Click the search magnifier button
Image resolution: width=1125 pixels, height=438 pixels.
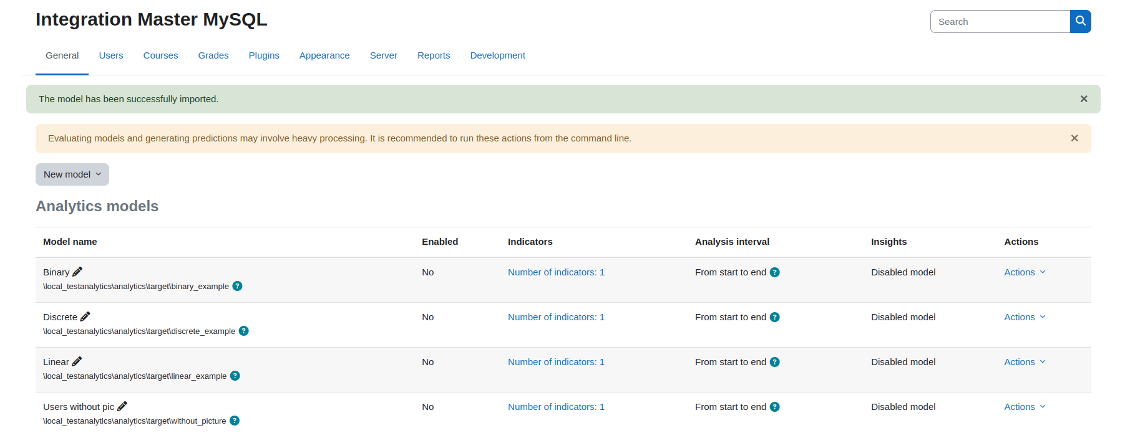[x=1080, y=21]
